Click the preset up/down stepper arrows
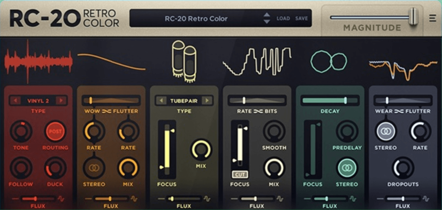The width and height of the screenshot is (442, 210). pos(267,18)
